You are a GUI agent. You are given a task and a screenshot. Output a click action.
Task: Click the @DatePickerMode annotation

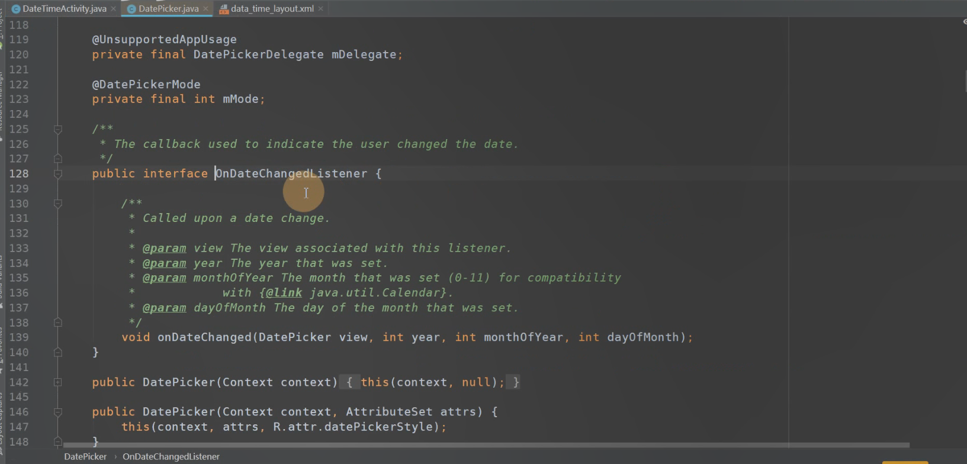pyautogui.click(x=146, y=85)
